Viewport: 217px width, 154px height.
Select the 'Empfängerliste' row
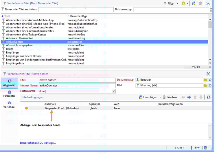point(104,63)
